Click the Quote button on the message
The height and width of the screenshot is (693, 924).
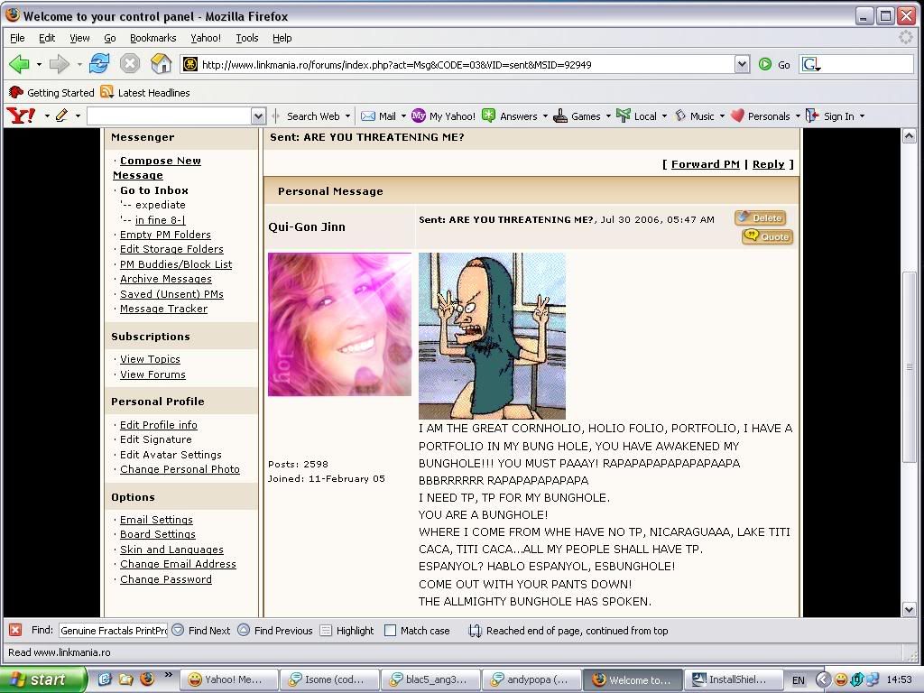tap(767, 236)
